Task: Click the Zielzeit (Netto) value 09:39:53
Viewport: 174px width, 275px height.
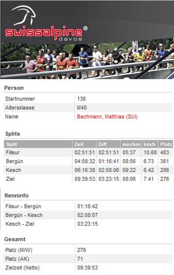Action: pyautogui.click(x=88, y=267)
